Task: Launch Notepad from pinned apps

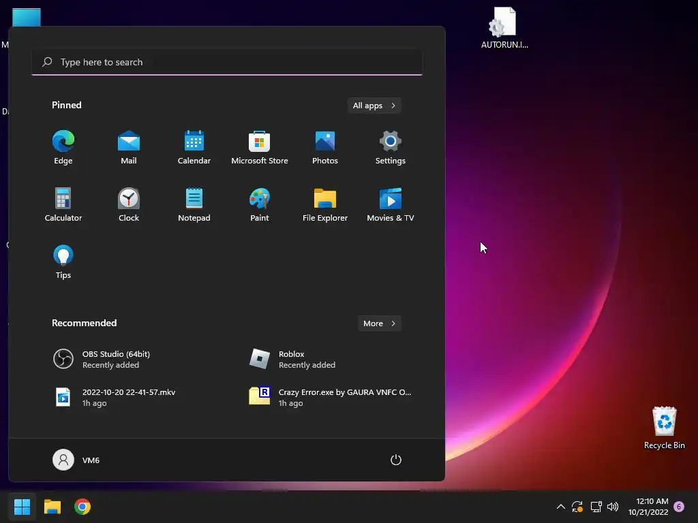Action: [x=194, y=204]
